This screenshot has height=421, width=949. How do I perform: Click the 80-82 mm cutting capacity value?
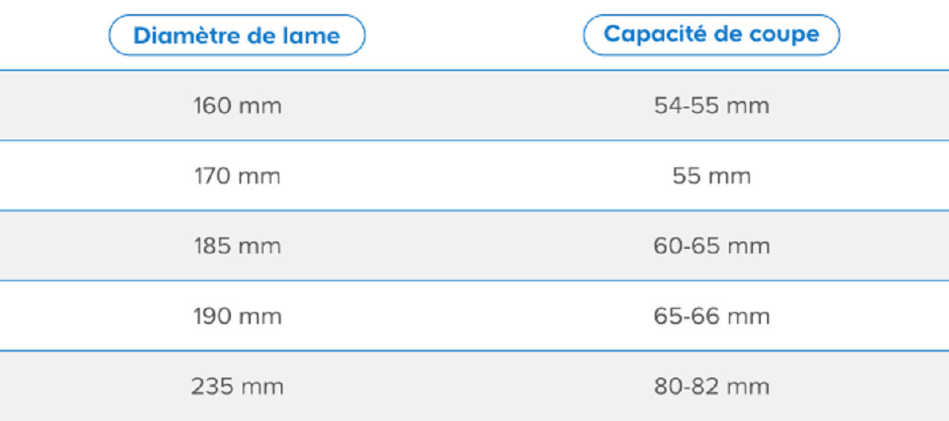coord(712,386)
